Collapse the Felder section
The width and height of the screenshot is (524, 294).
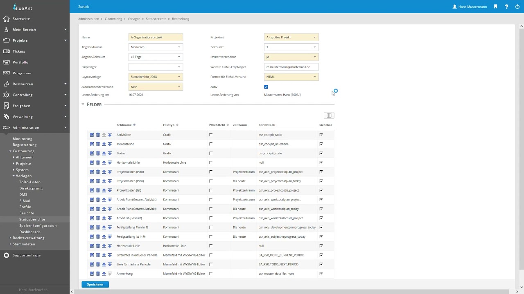[x=83, y=105]
